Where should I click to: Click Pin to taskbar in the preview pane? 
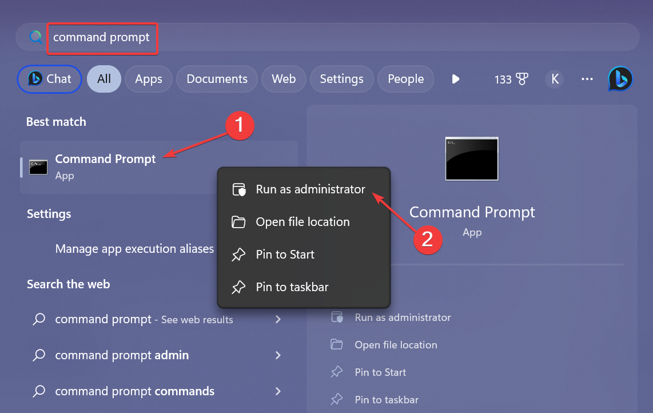pos(387,400)
